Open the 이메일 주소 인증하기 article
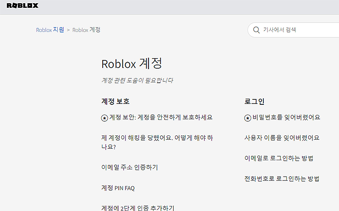This screenshot has height=211, width=339. click(130, 168)
